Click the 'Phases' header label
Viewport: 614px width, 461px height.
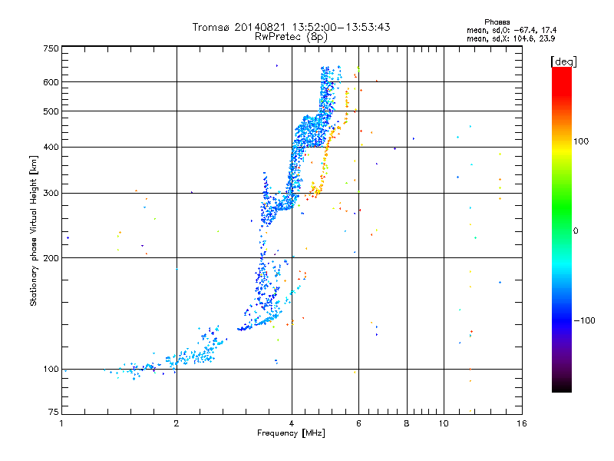tap(497, 22)
